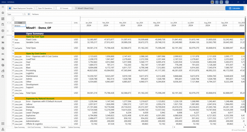Screen dimensions: 247x132
Task: Click the horizontal scrollbar thumb
Action: click(190, 127)
